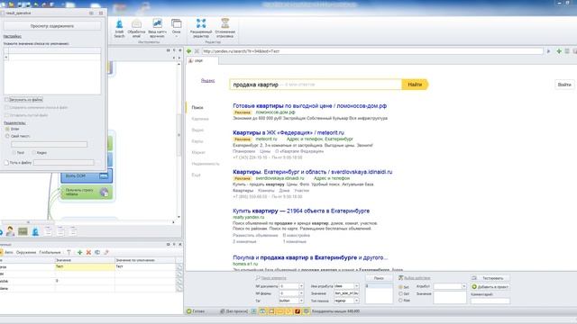577x324 pixels.
Task: Click the stop loading X icon in browser
Action: point(197,51)
